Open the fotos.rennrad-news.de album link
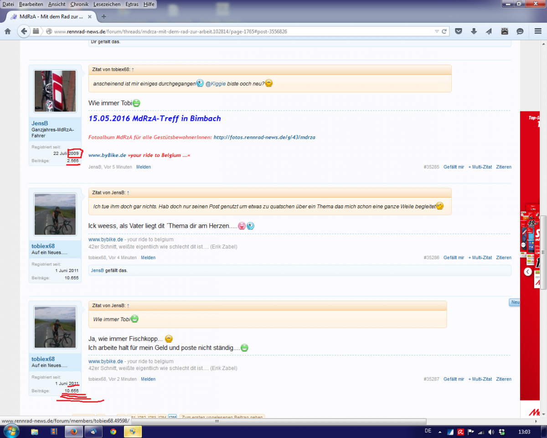547x438 pixels. (264, 137)
